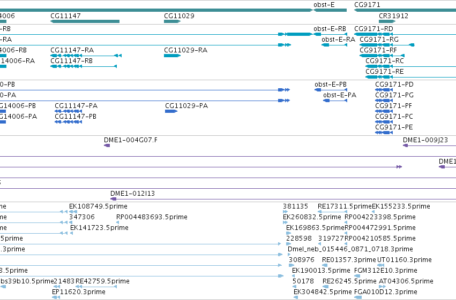Select clone DME1-012I13
456x300 pixels.
click(x=132, y=194)
